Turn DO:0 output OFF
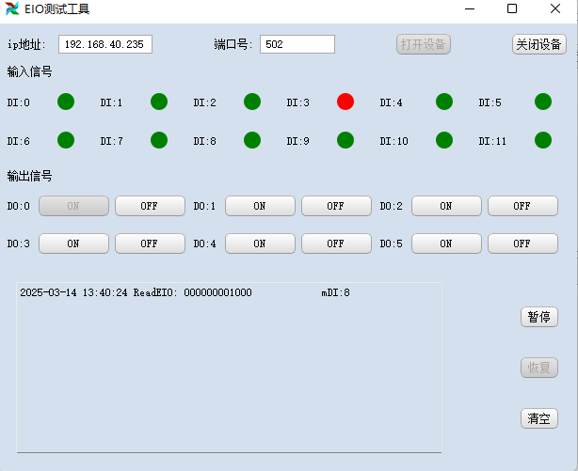This screenshot has width=578, height=471. click(x=150, y=206)
